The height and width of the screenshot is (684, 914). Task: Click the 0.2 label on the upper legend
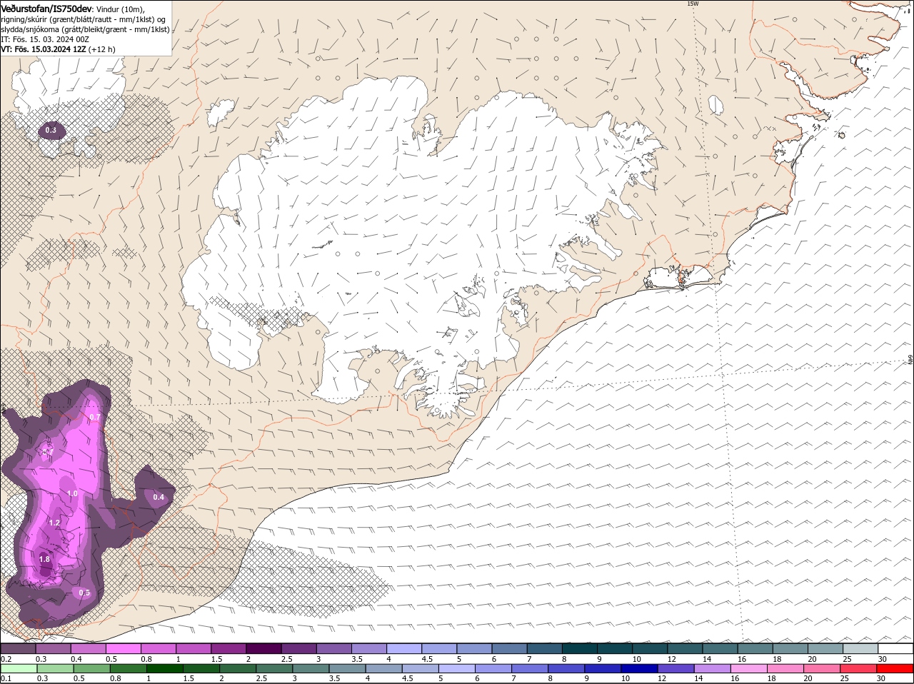coord(6,658)
